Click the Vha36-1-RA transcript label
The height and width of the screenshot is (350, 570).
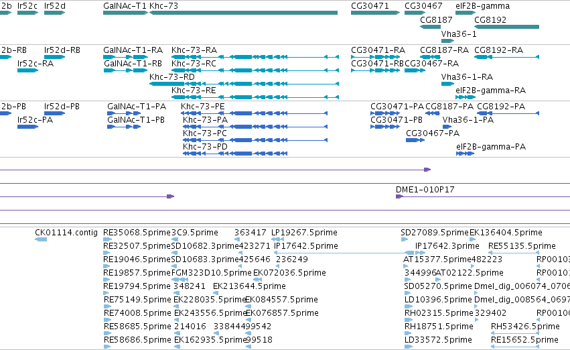467,76
